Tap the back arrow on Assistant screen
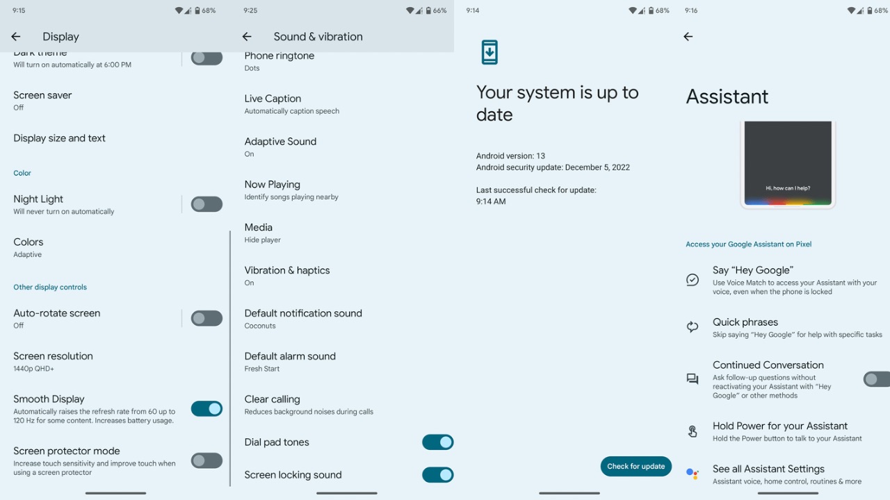890x500 pixels. [x=688, y=37]
